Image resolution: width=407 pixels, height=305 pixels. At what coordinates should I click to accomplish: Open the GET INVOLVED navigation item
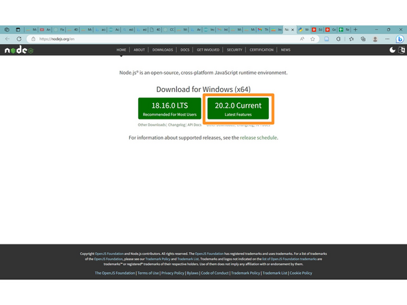tap(208, 49)
